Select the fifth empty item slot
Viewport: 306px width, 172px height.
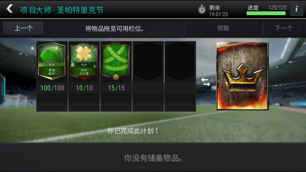[180, 77]
